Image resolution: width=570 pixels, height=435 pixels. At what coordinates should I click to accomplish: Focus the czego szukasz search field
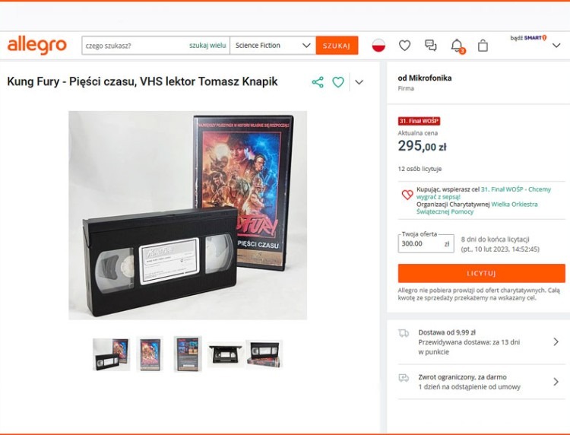coord(135,46)
